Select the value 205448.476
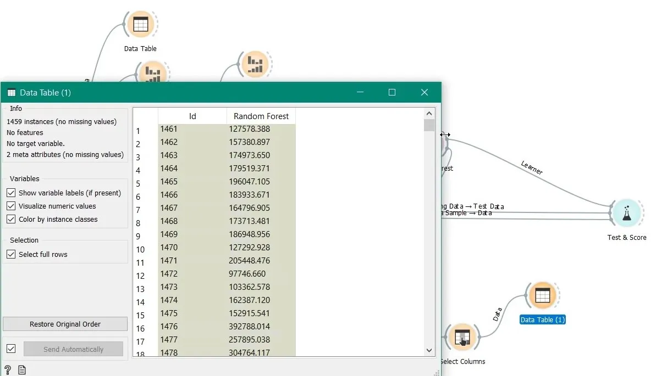The height and width of the screenshot is (376, 667). tap(261, 261)
